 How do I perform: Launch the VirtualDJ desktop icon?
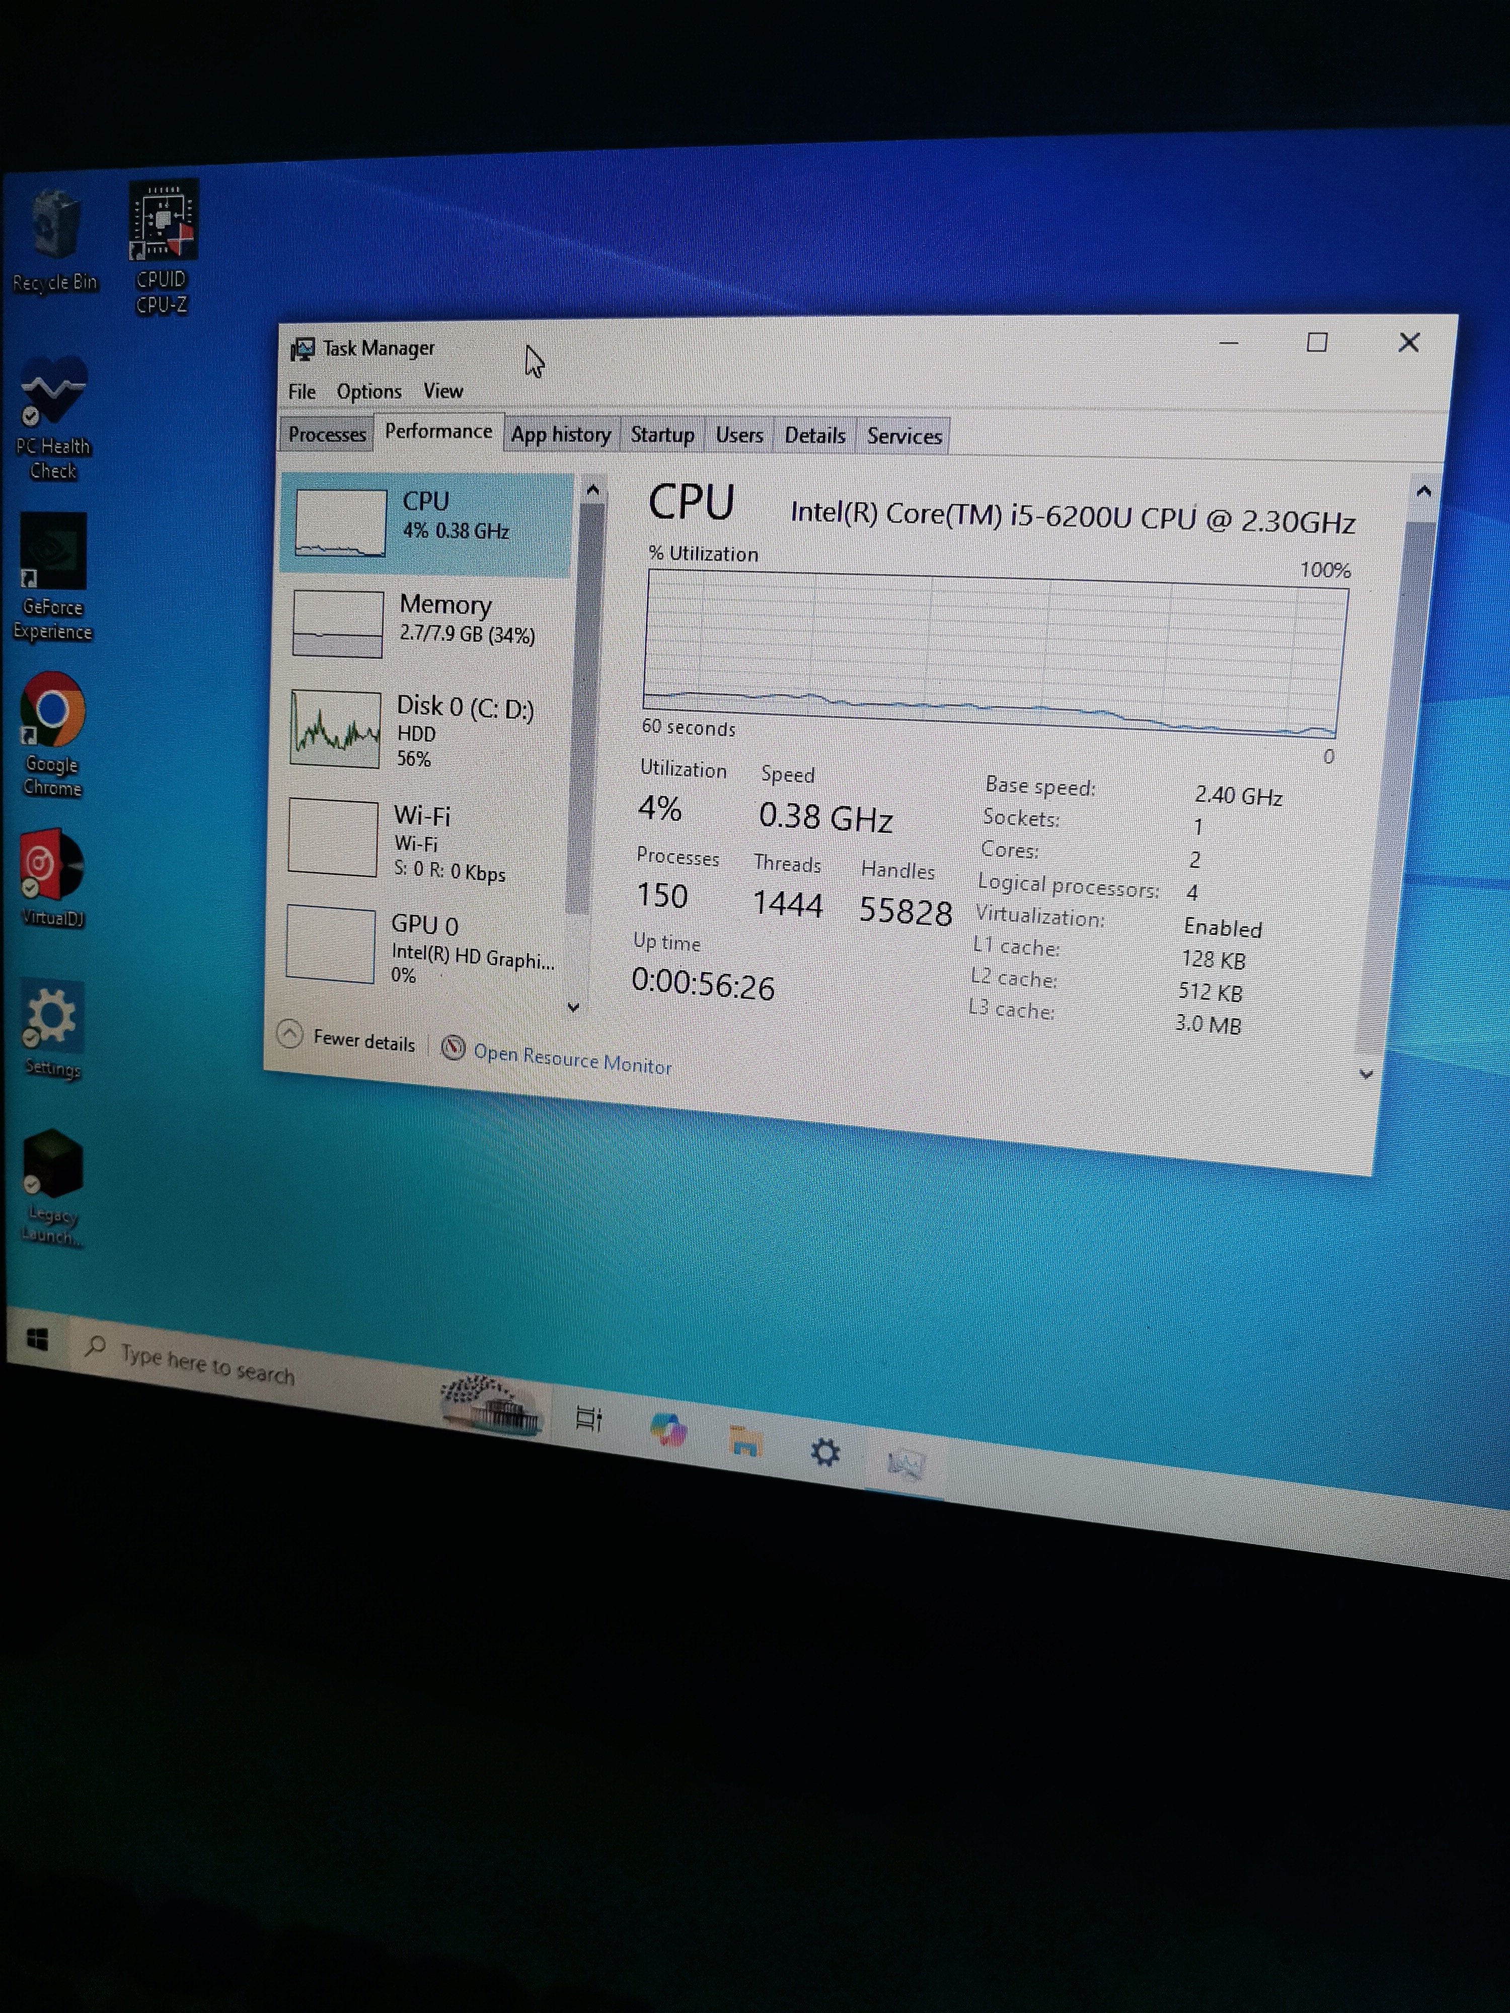tap(52, 877)
